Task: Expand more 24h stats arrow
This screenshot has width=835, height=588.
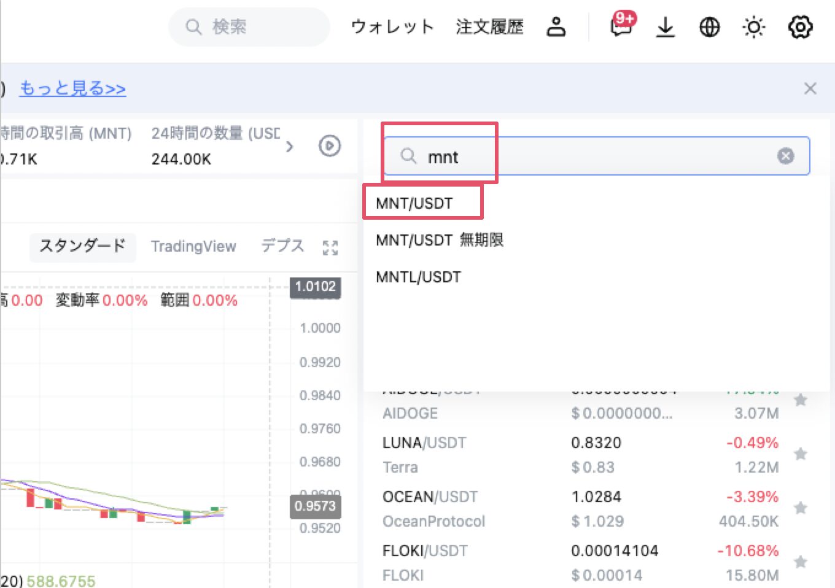Action: [x=290, y=146]
